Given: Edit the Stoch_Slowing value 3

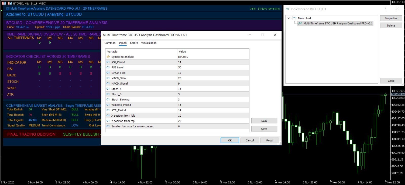Looking at the screenshot, I should point(213,99).
